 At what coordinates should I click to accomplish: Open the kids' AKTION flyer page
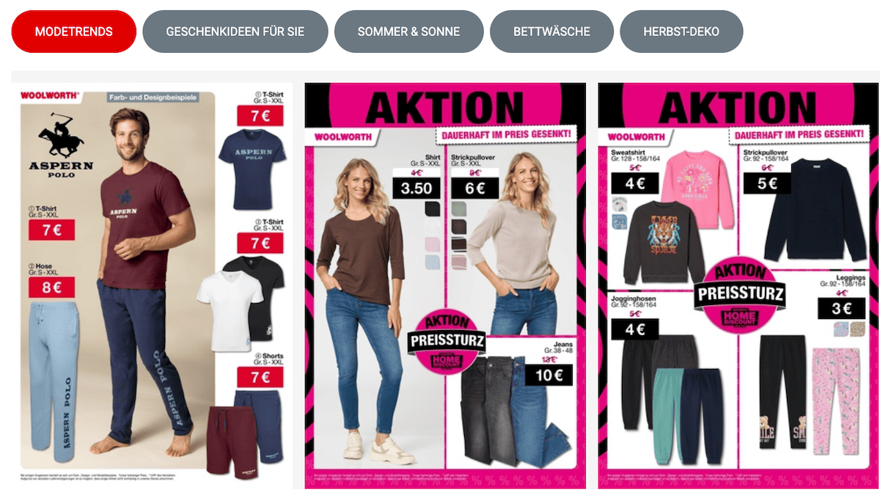[738, 285]
